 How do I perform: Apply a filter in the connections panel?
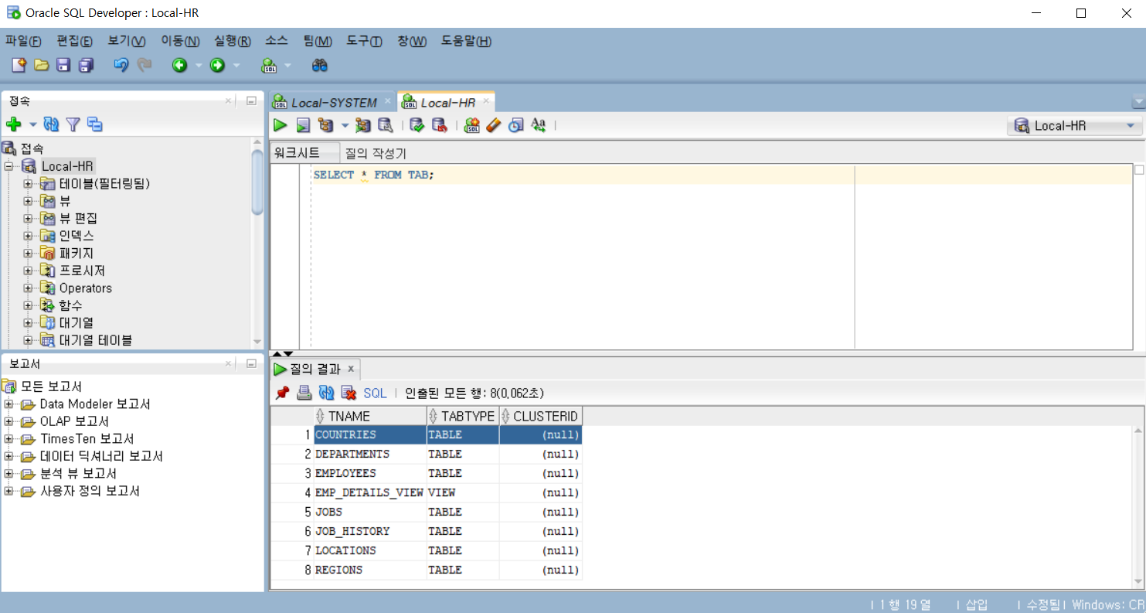(73, 124)
